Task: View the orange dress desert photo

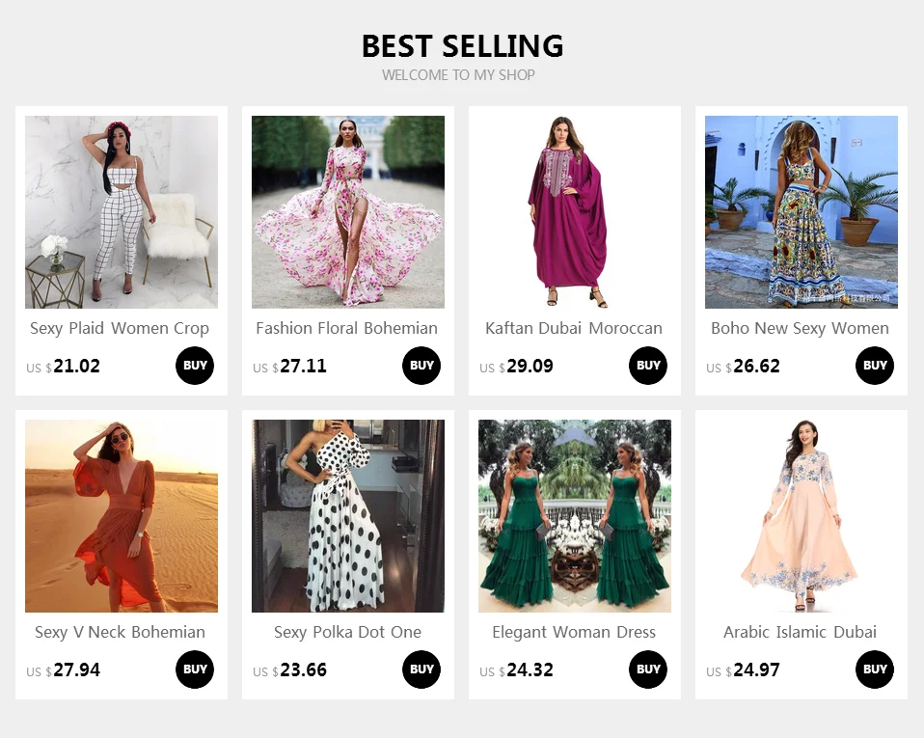Action: pyautogui.click(x=122, y=516)
